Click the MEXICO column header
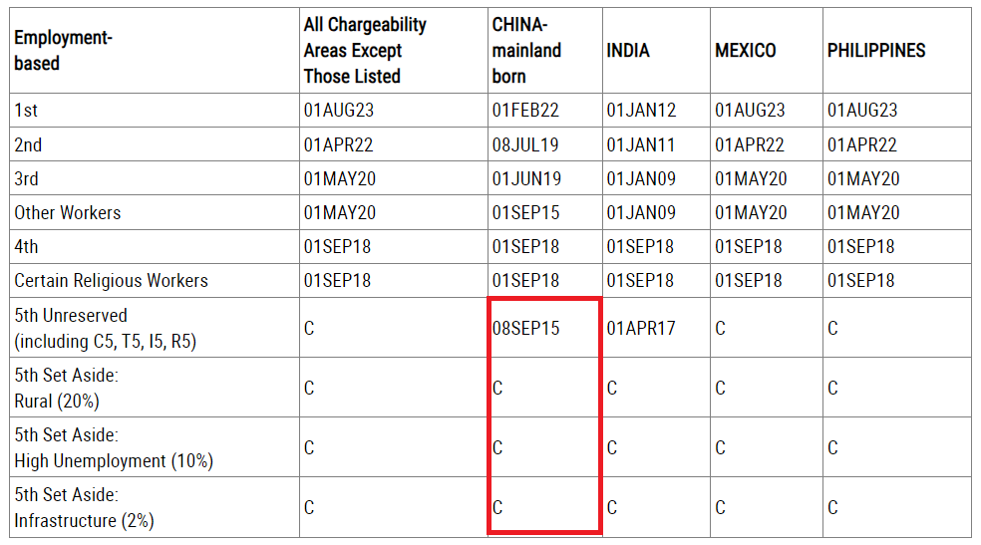This screenshot has height=545, width=981. point(767,51)
